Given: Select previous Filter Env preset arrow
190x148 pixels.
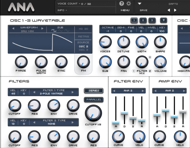Looking at the screenshot, I should [114, 91].
